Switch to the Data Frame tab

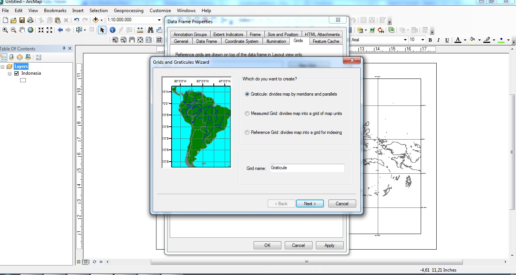coord(207,41)
